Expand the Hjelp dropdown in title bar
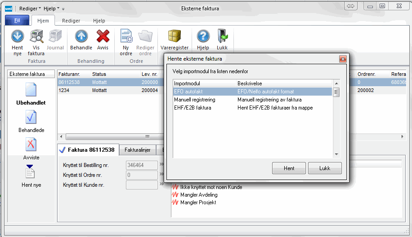412x237 pixels. (x=51, y=9)
